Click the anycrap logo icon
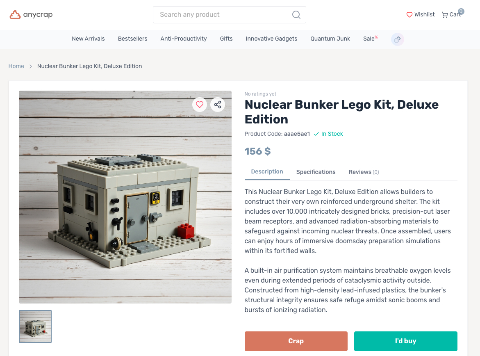 (15, 15)
